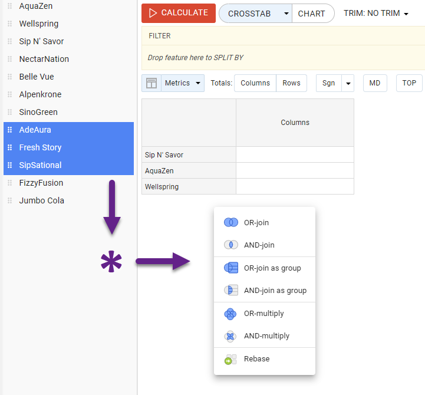425x395 pixels.
Task: Click the OR-multiply icon
Action: 230,314
